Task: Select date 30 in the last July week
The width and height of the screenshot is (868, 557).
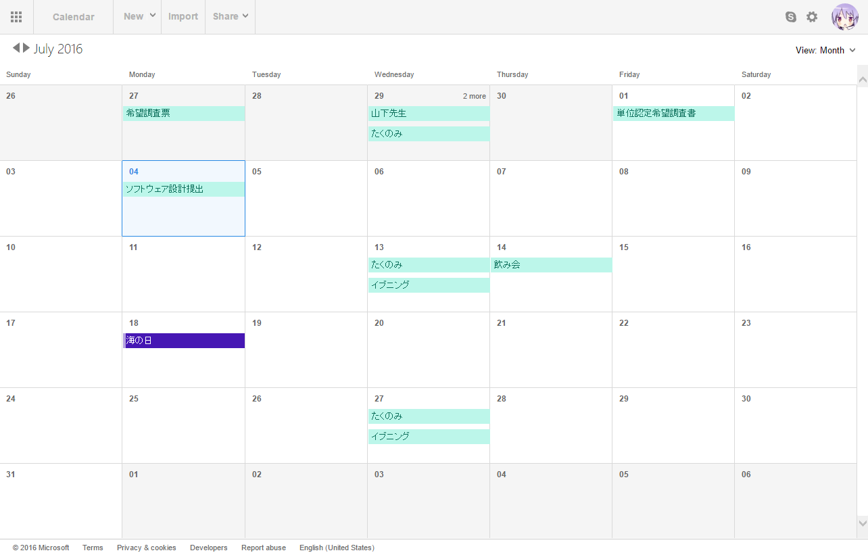Action: (746, 399)
